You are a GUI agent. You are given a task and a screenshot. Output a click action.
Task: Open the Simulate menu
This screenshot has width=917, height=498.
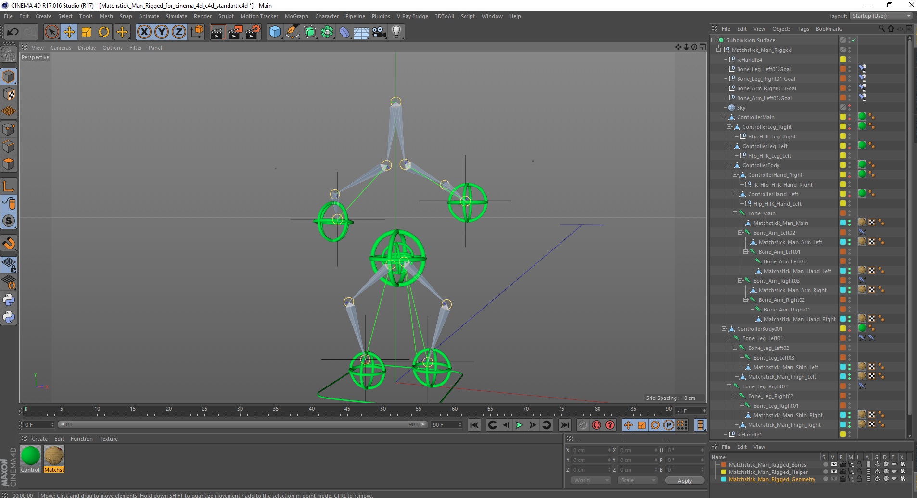(x=176, y=16)
